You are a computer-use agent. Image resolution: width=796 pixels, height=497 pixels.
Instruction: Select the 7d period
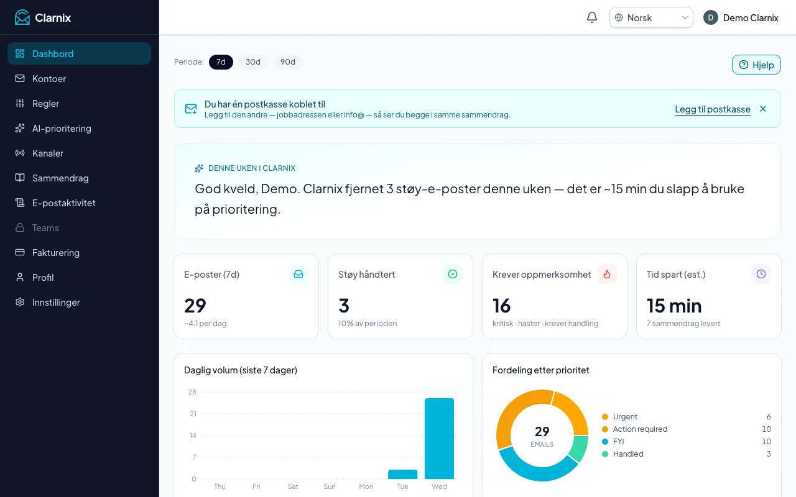221,62
